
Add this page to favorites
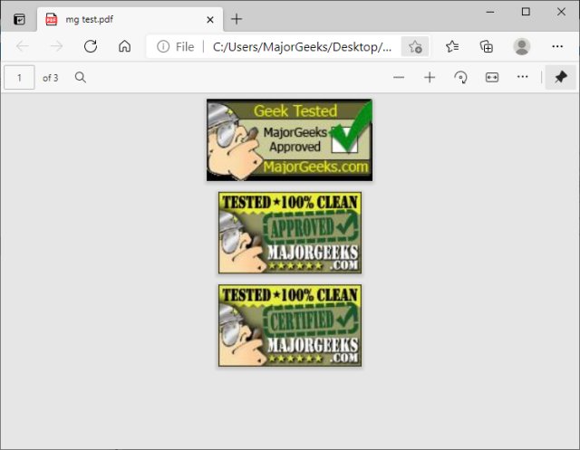pos(415,47)
